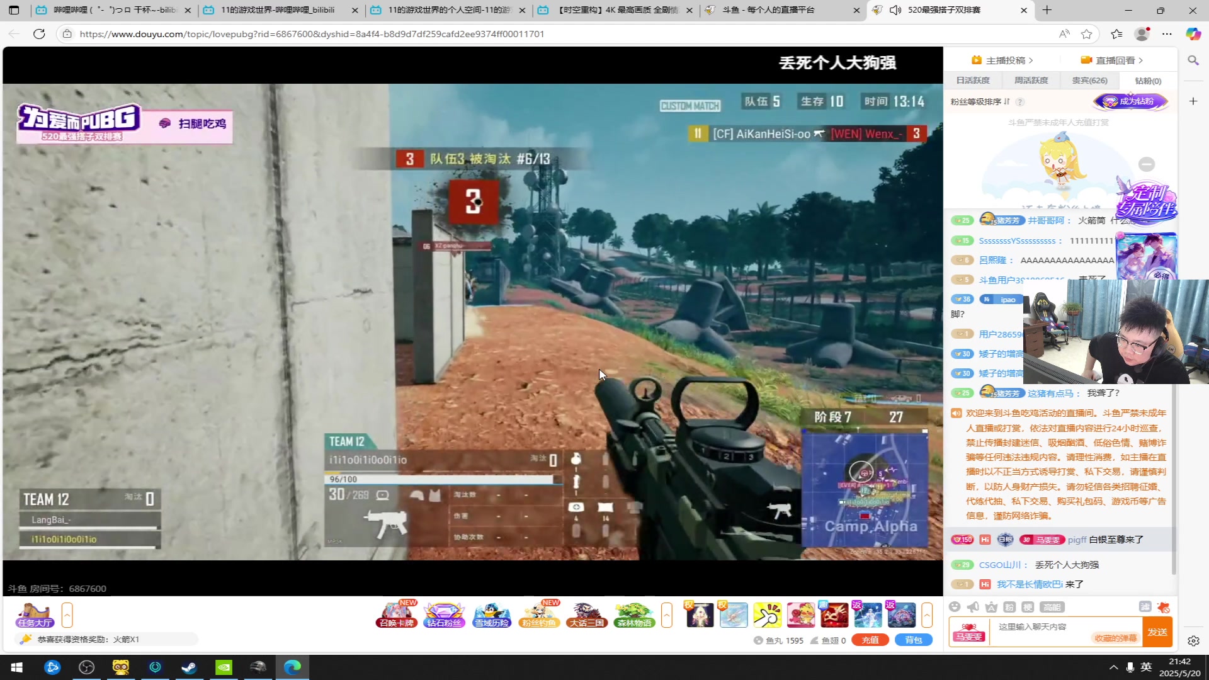Switch to 贵宾(626) tab
This screenshot has width=1209, height=680.
pyautogui.click(x=1090, y=81)
